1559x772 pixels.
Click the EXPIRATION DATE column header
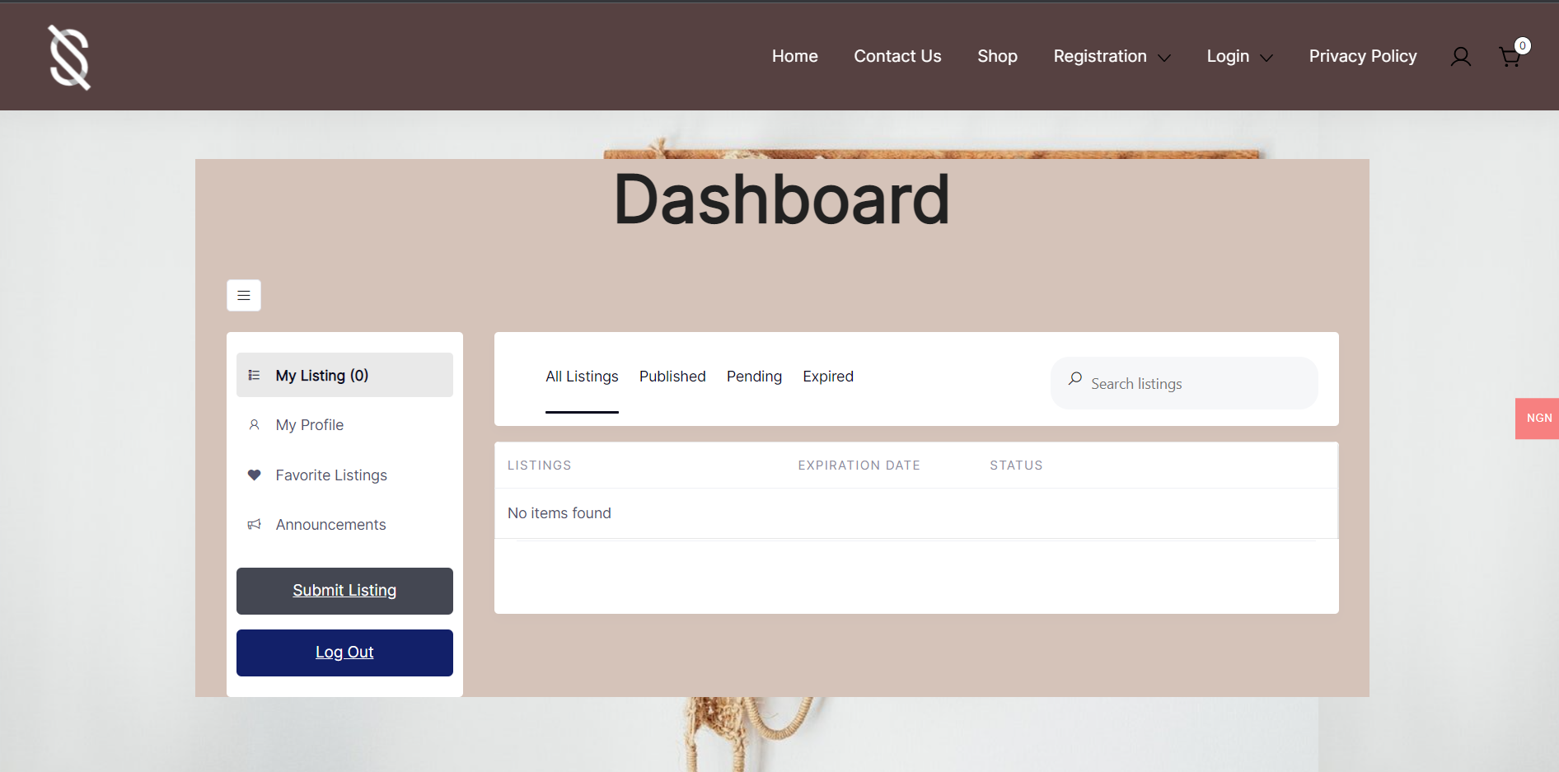point(859,466)
